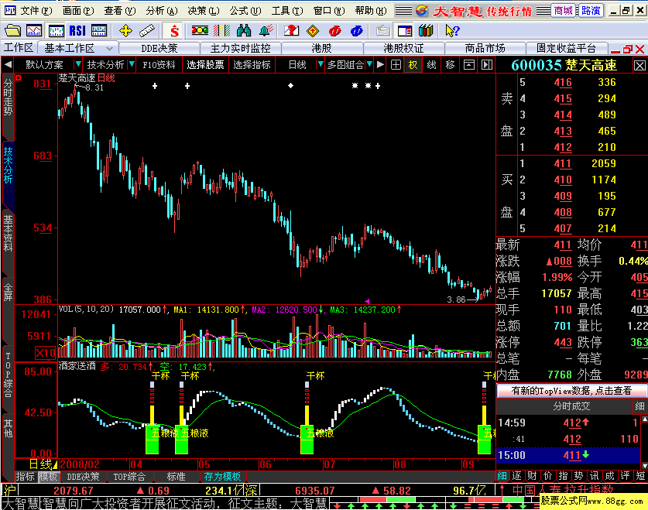Image resolution: width=648 pixels, height=510 pixels.
Task: Click the panel collapse icon next to 移
Action: (469, 65)
